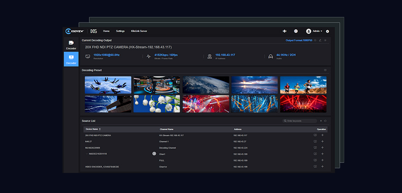Click plus icon for Chan1 row
The width and height of the screenshot is (402, 193).
click(x=322, y=154)
